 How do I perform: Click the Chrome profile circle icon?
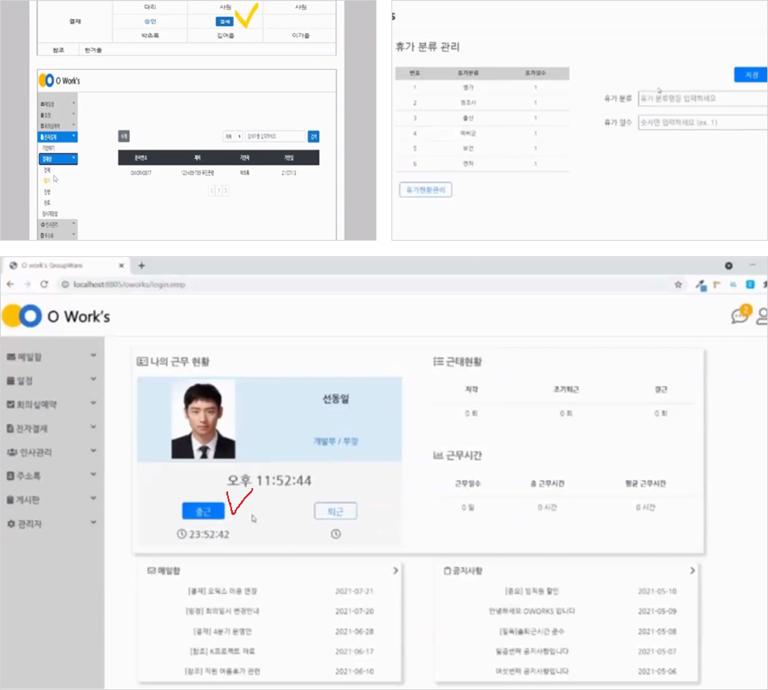(728, 266)
